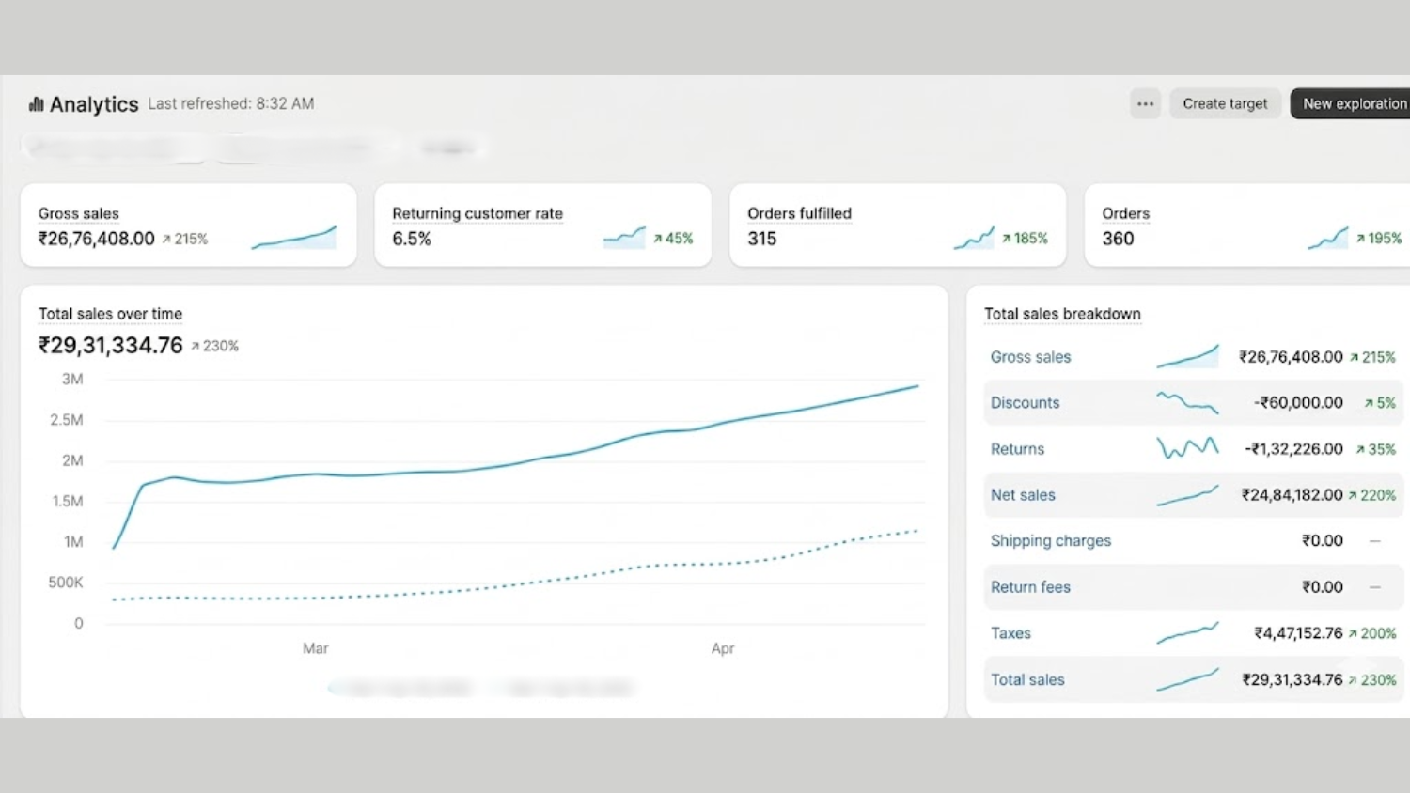Select Returns in breakdown list
The image size is (1410, 793).
tap(1017, 449)
